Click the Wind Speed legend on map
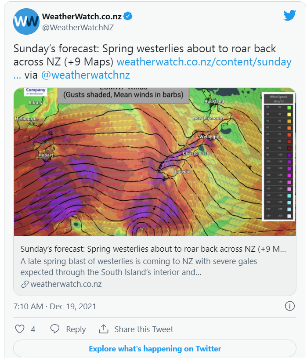Image resolution: width=307 pixels, height=358 pixels. [278, 157]
